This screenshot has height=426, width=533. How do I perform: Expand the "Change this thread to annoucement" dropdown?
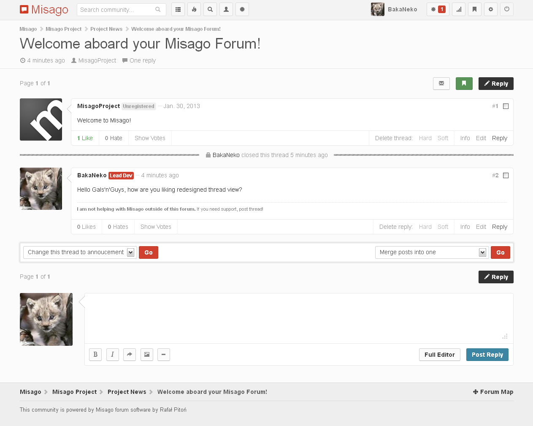[80, 252]
